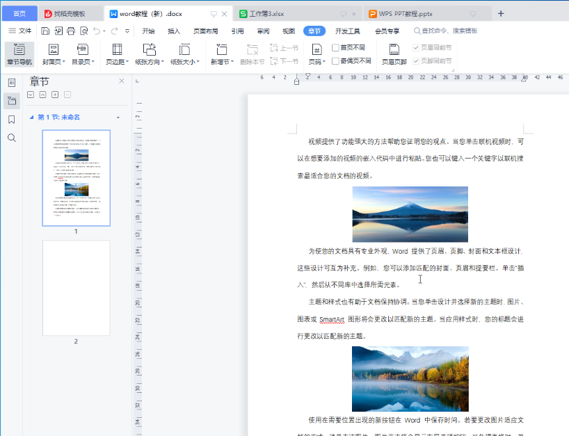
Task: Enable the 首页不同 checkbox
Action: coord(336,47)
